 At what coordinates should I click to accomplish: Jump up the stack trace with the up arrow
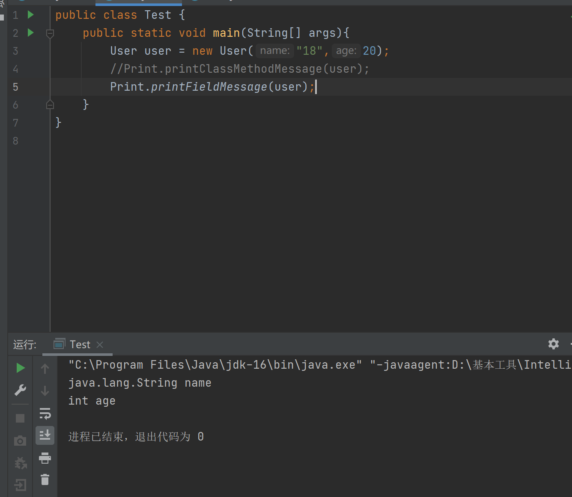[x=45, y=368]
